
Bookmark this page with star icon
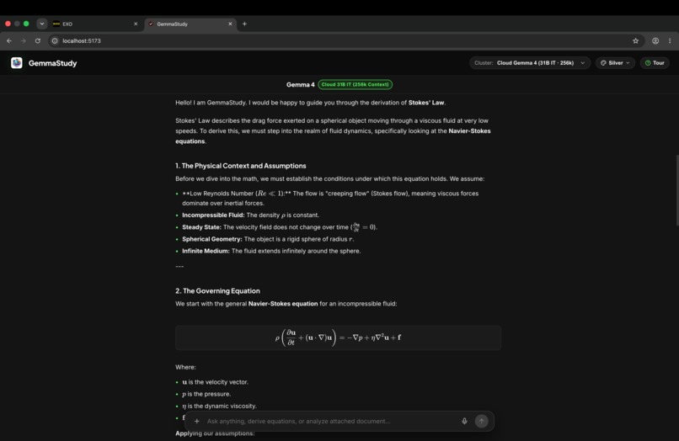click(x=635, y=40)
